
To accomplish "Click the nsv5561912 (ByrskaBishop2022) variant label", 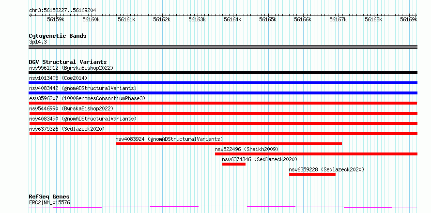I will point(71,68).
